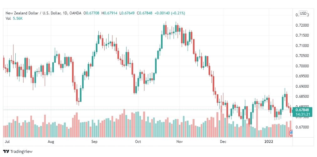This screenshot has height=157, width=317.
Task: Click the +0.00140 (+0.21%) change value
Action: [x=169, y=13]
